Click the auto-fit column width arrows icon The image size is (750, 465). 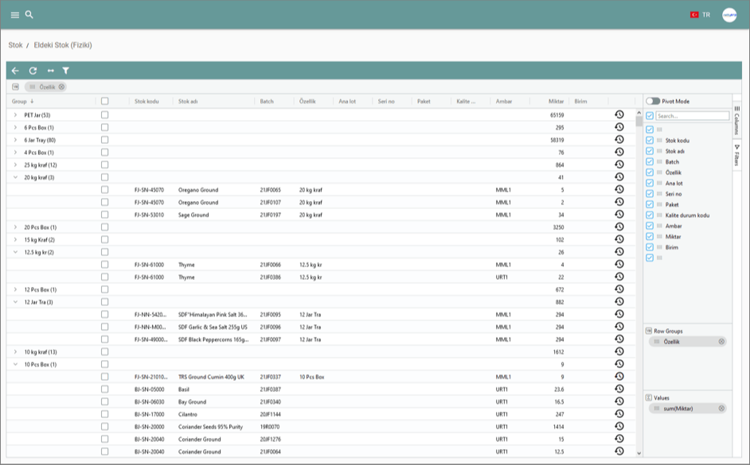point(50,71)
